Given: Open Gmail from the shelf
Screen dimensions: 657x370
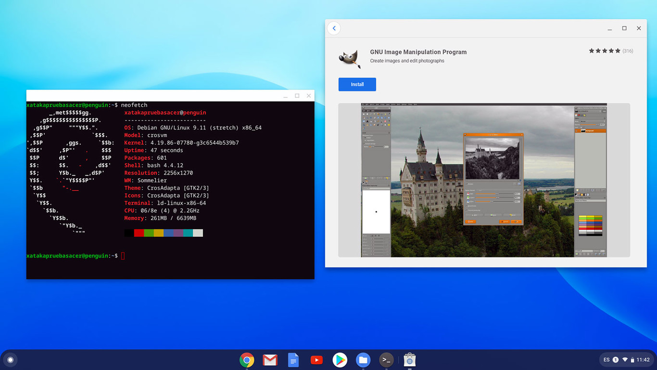Looking at the screenshot, I should click(x=270, y=359).
